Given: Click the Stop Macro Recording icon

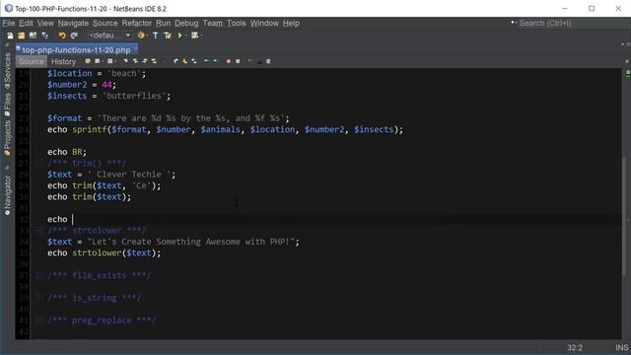Looking at the screenshot, I should point(238,61).
